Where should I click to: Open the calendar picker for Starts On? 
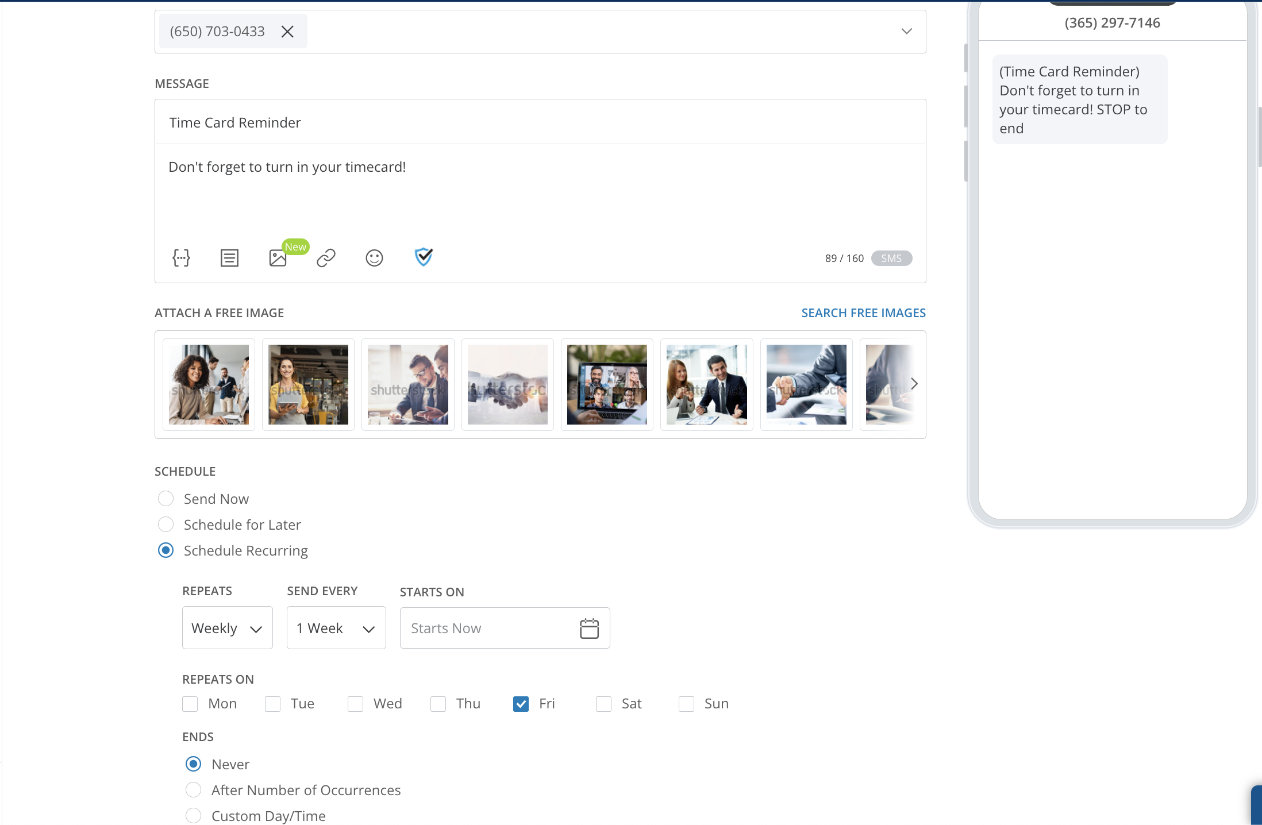[x=589, y=628]
